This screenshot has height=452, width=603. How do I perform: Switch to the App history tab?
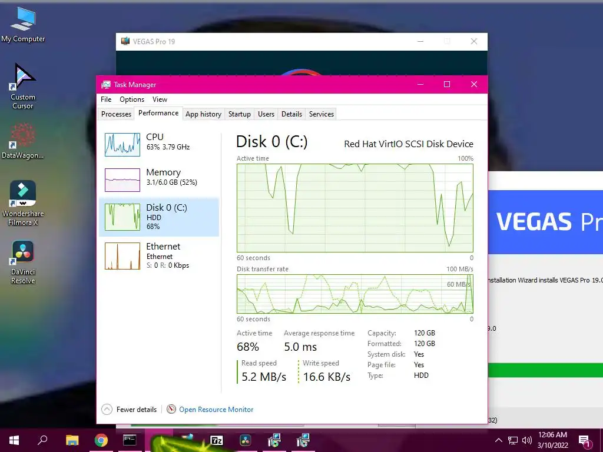click(203, 114)
